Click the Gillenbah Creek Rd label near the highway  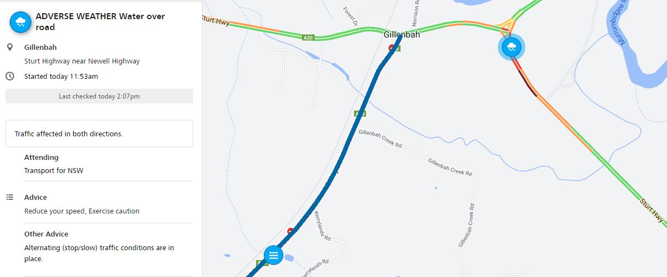[x=380, y=137]
